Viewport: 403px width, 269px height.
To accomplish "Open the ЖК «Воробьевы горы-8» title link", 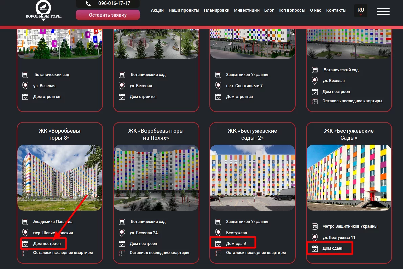I will pyautogui.click(x=60, y=134).
